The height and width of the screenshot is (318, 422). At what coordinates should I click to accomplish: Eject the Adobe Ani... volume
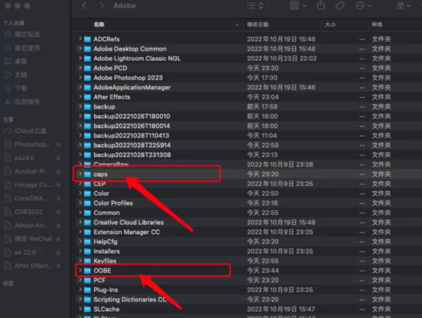point(59,225)
